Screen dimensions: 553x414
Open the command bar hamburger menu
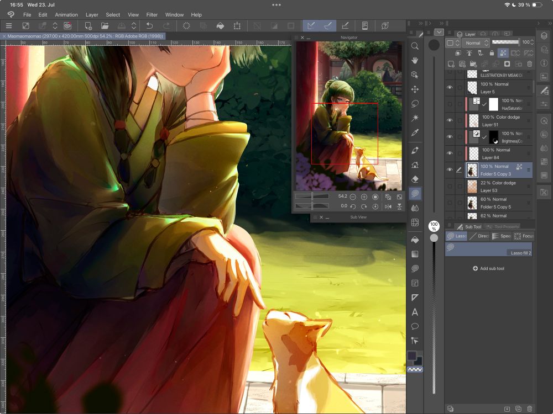tap(9, 26)
